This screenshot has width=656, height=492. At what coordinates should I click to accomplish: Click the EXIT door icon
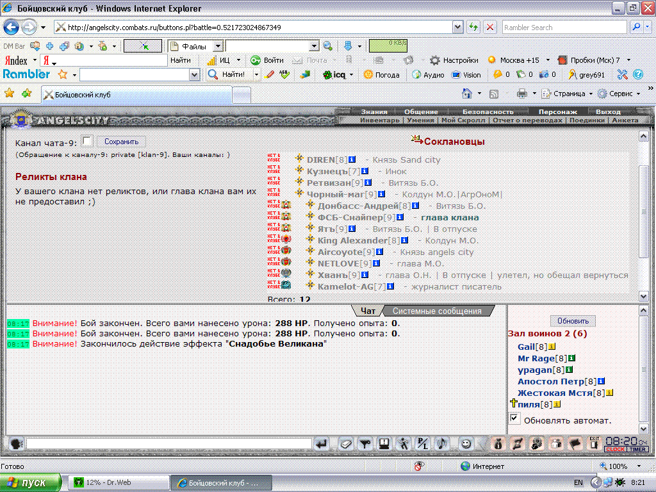(x=594, y=443)
